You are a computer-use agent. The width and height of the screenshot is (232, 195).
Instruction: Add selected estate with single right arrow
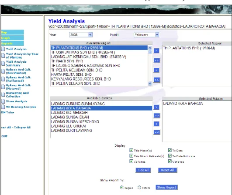coord(156,107)
